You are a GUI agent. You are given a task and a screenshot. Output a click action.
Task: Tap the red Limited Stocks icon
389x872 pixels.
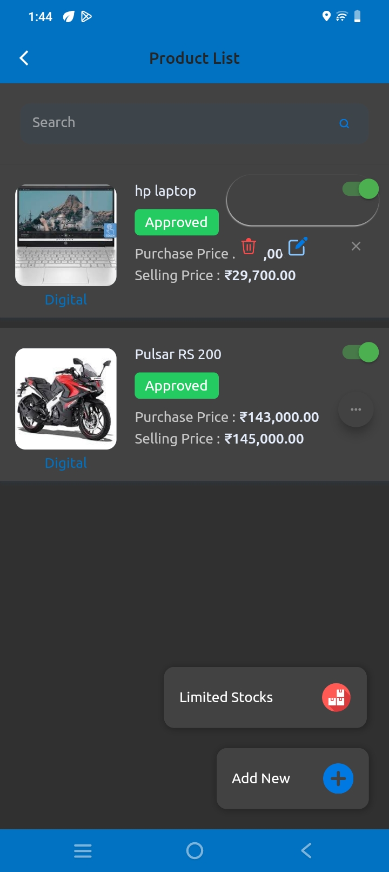(336, 697)
